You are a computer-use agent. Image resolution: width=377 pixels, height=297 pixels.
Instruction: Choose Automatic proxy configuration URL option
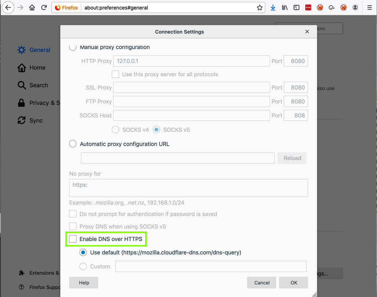click(x=73, y=144)
